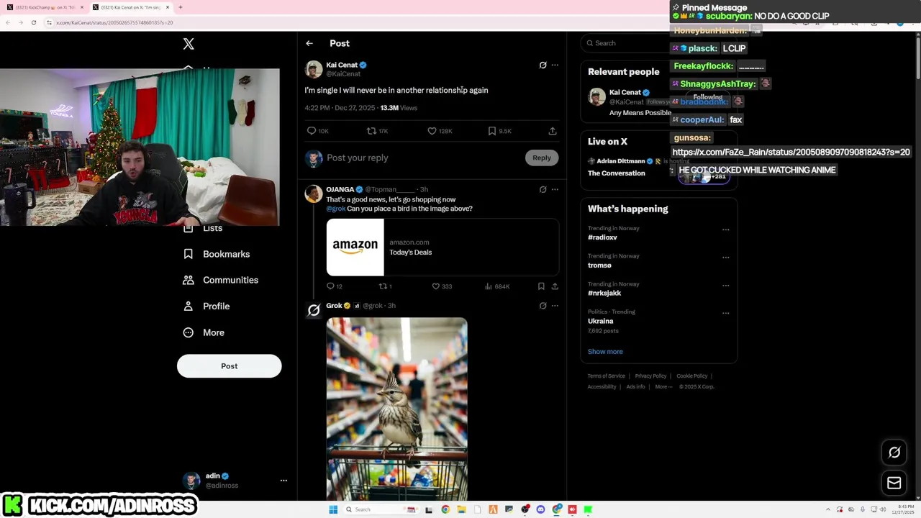Expand the footer More menu
921x518 pixels.
tap(663, 387)
